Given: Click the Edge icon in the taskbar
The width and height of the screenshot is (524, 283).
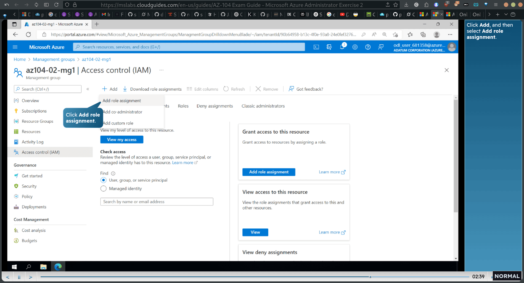Looking at the screenshot, I should (x=58, y=267).
